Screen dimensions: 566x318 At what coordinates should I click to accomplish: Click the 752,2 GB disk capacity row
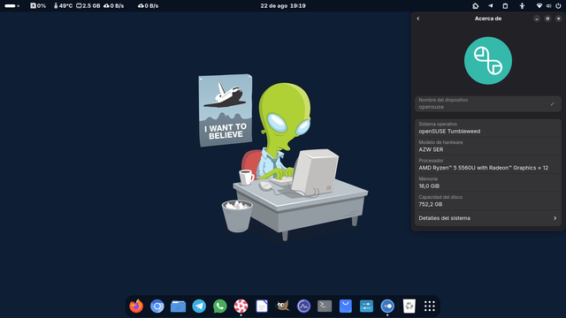[488, 201]
